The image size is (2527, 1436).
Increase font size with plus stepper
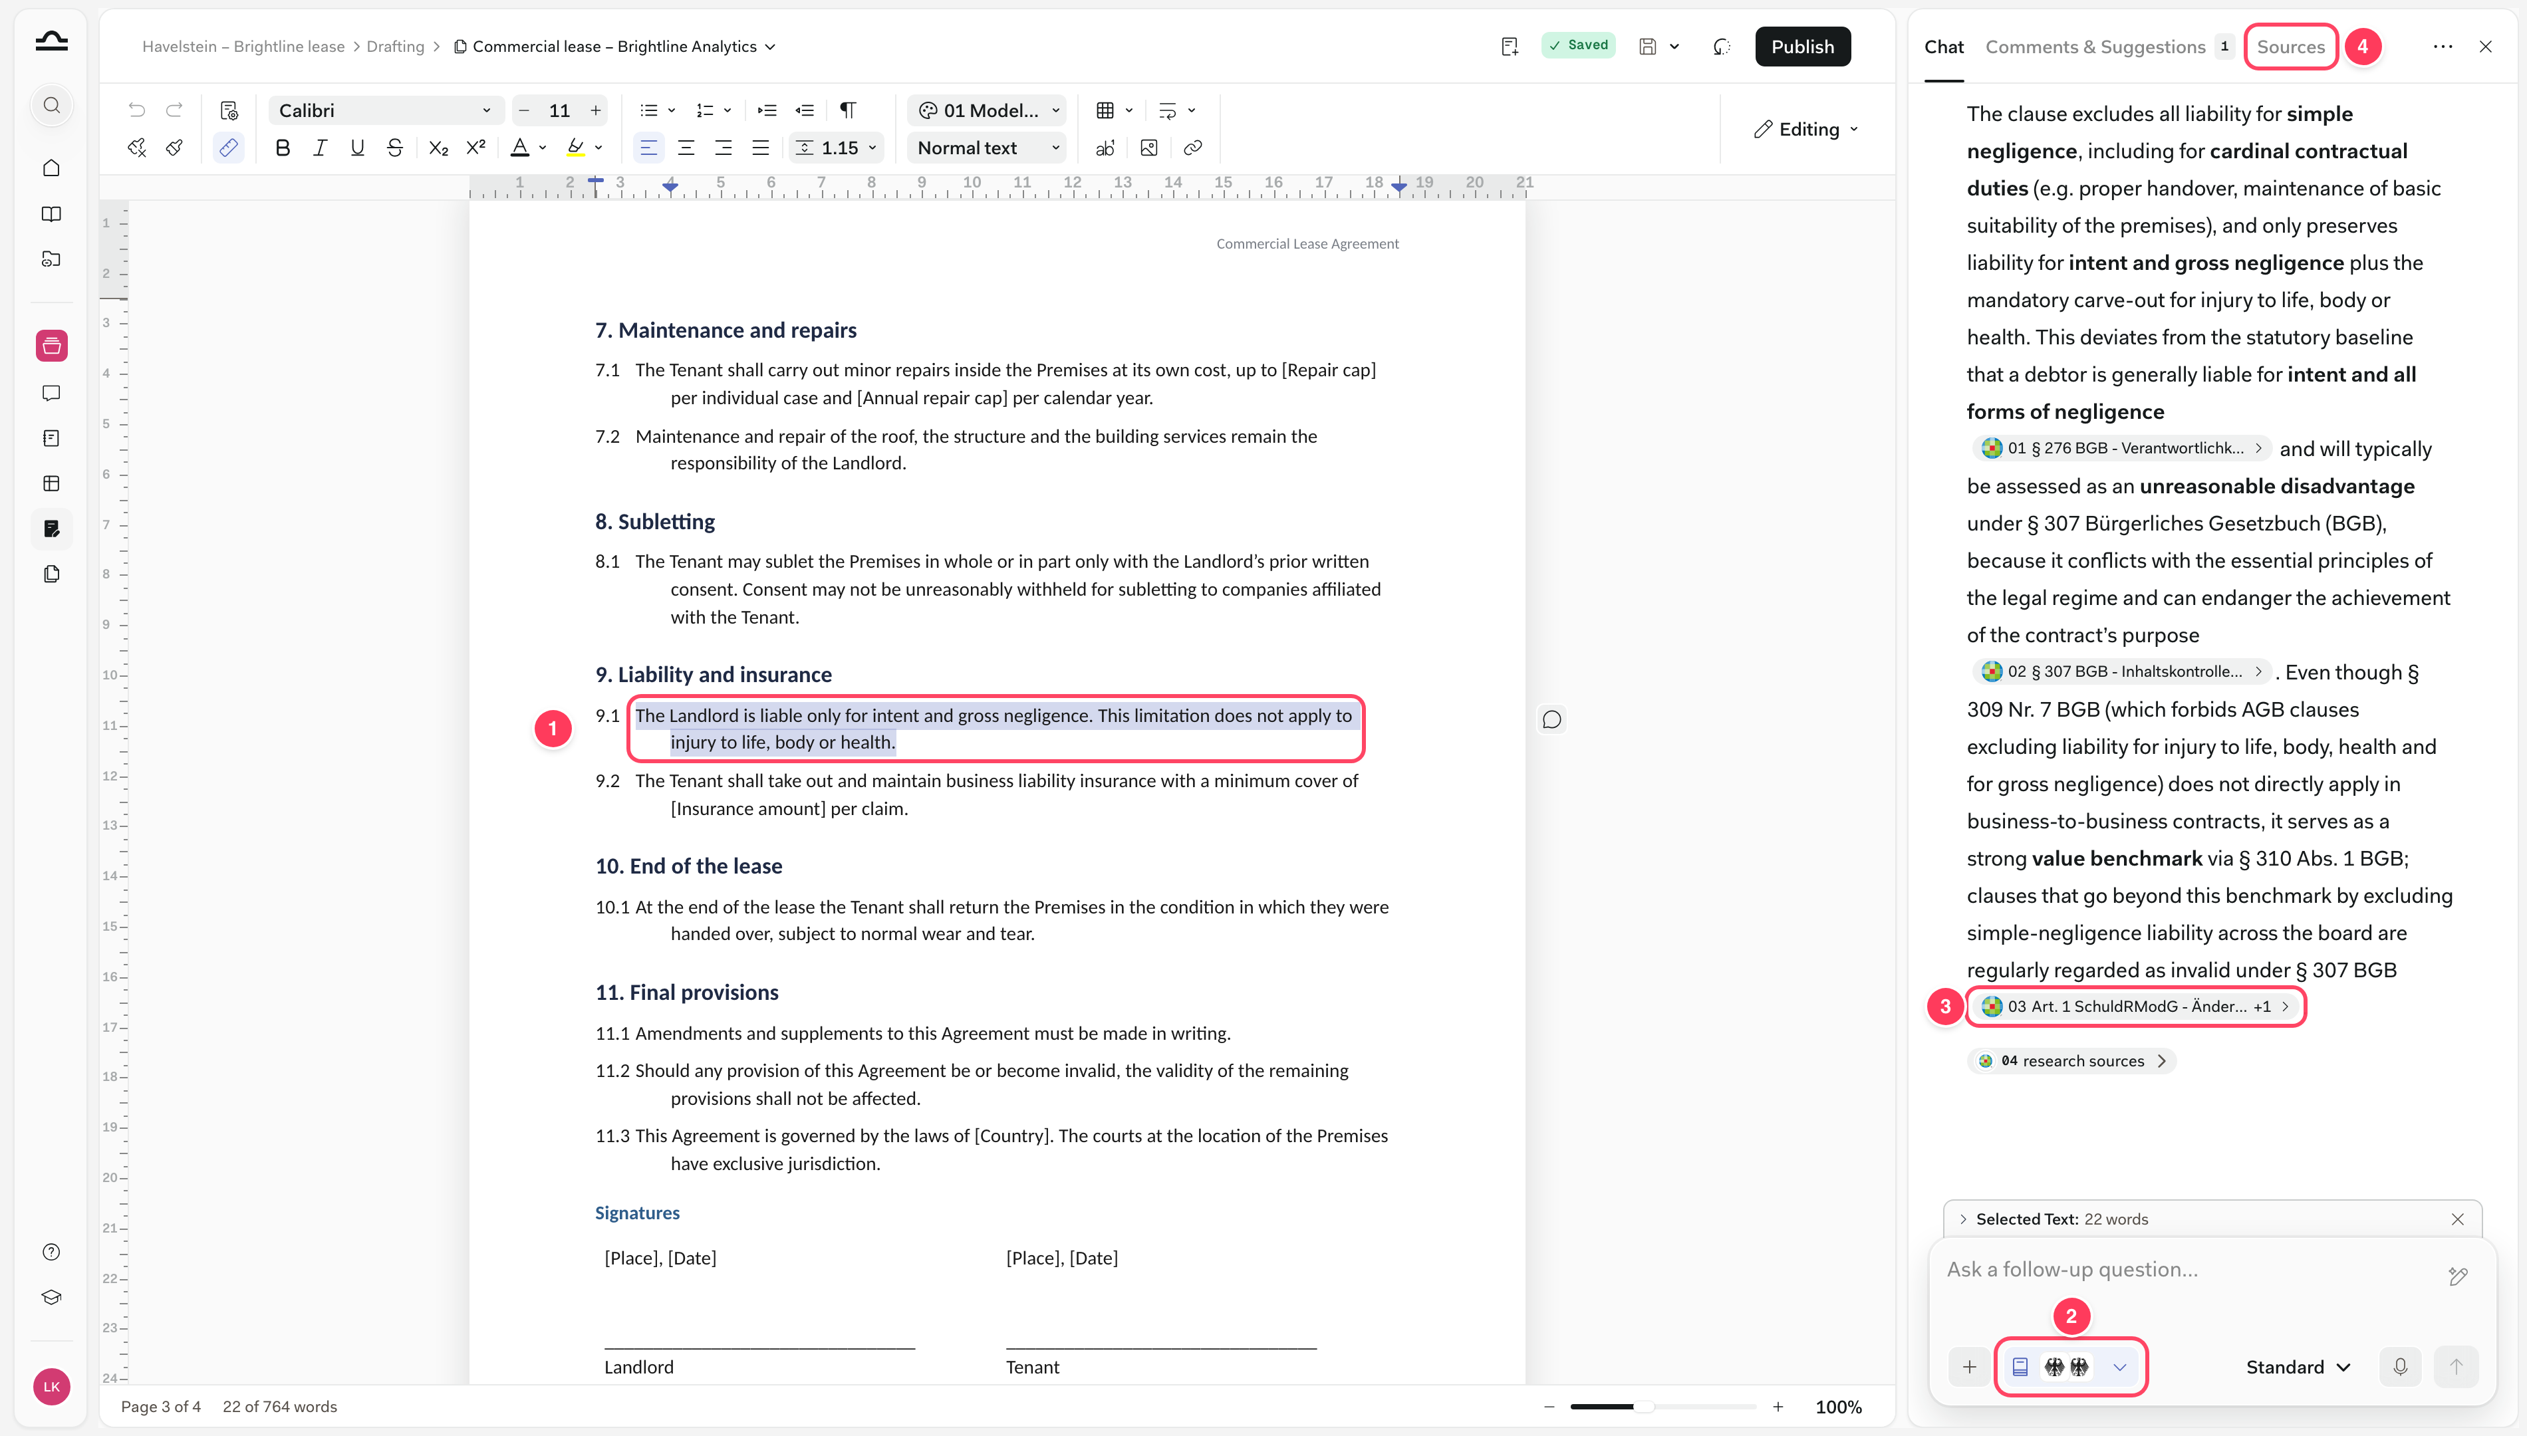[596, 110]
